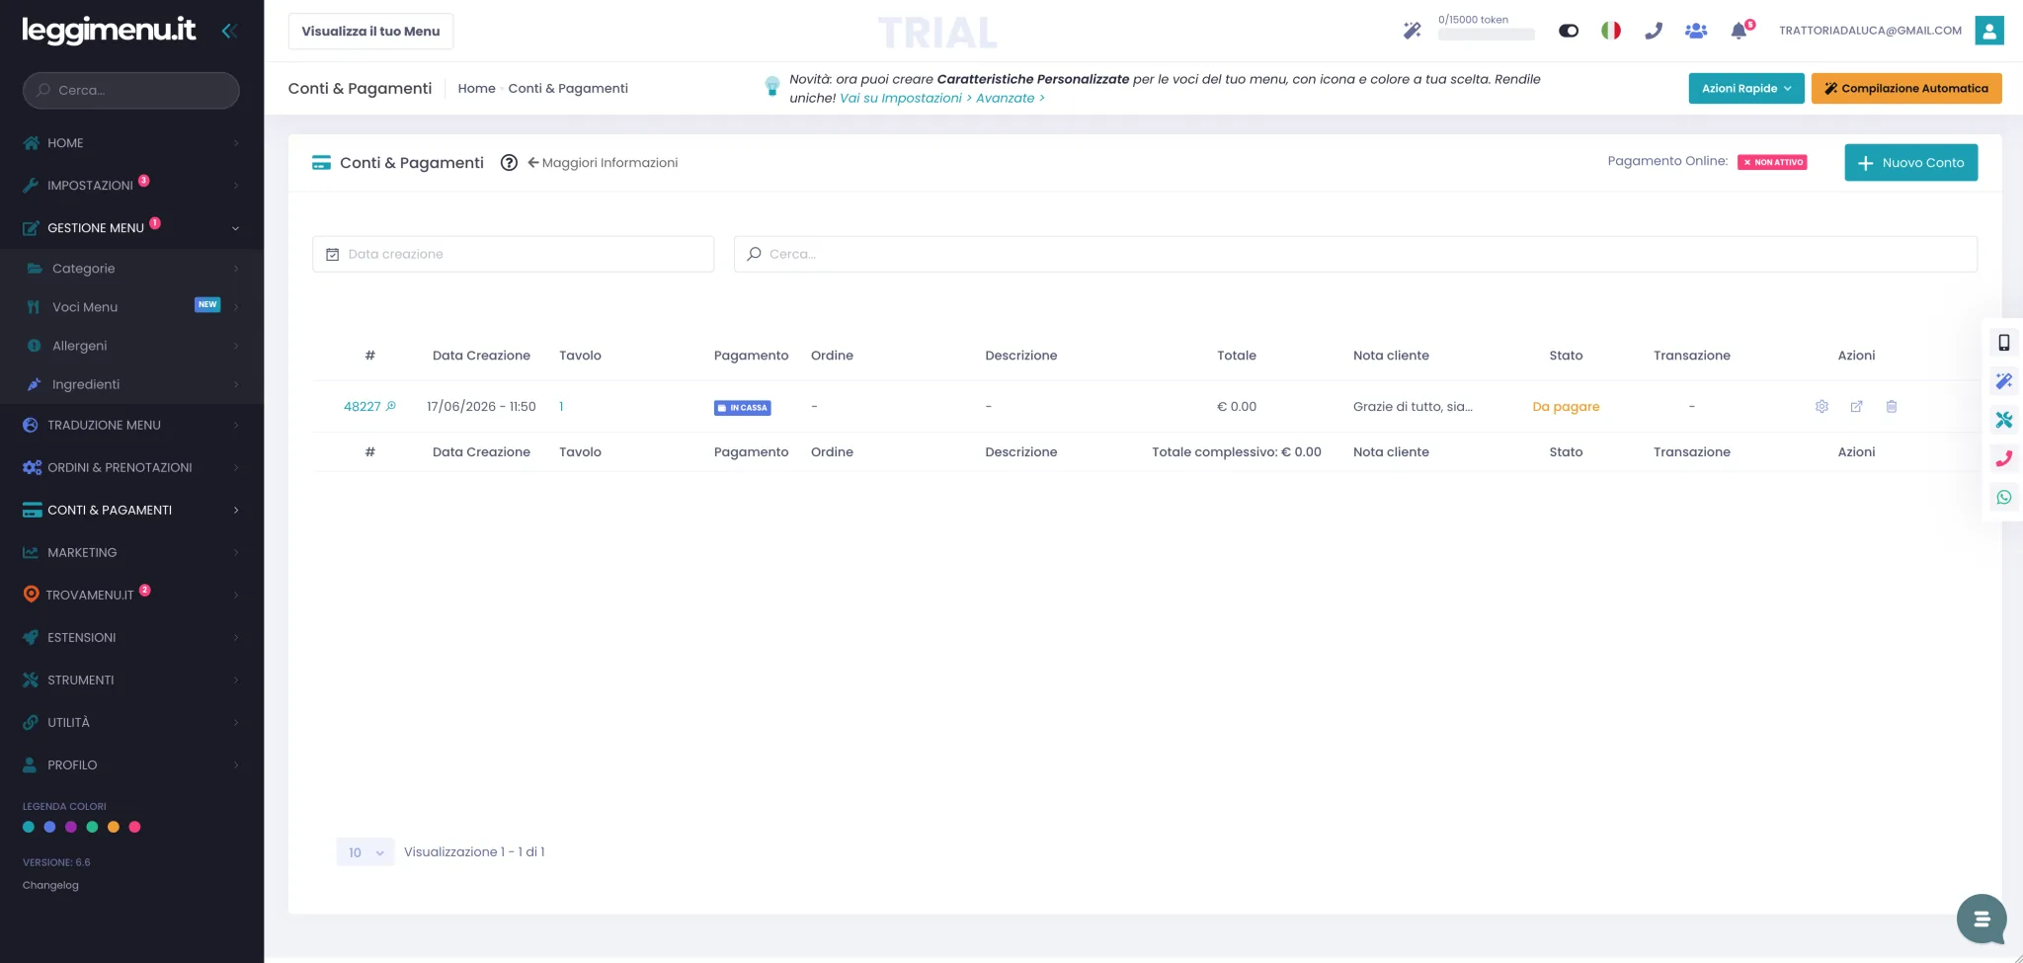
Task: Open IMPOSTAZIONI menu
Action: tap(131, 186)
